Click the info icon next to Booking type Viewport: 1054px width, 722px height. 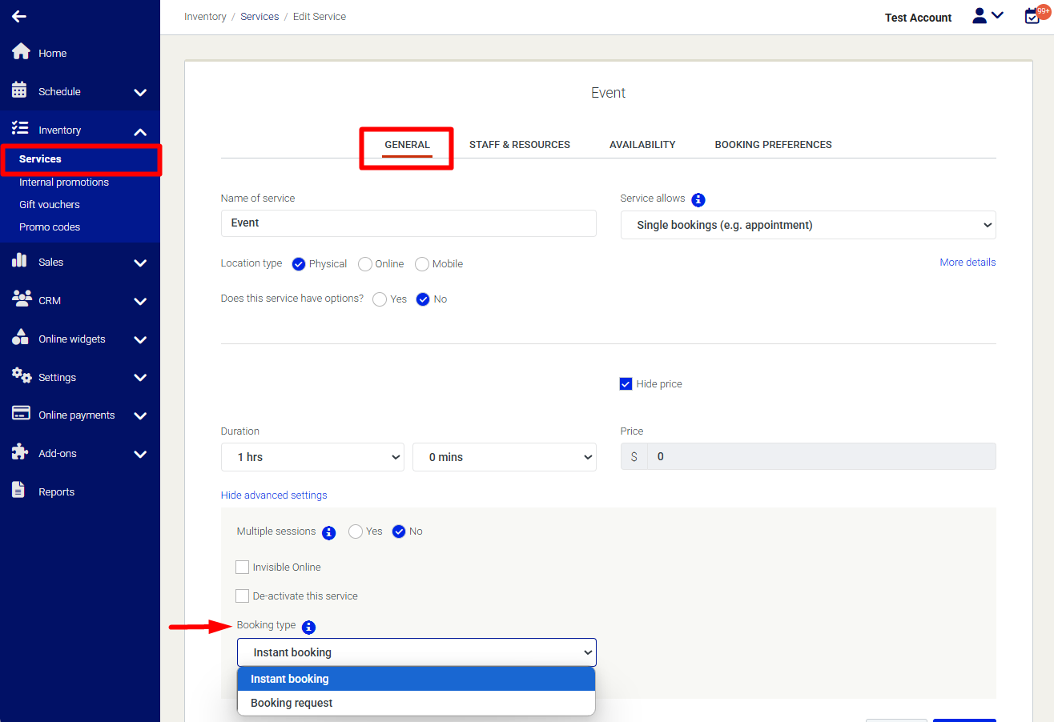[308, 627]
